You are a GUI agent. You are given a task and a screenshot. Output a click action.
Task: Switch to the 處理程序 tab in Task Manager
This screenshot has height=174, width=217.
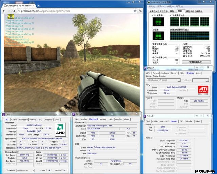[x=163, y=11]
